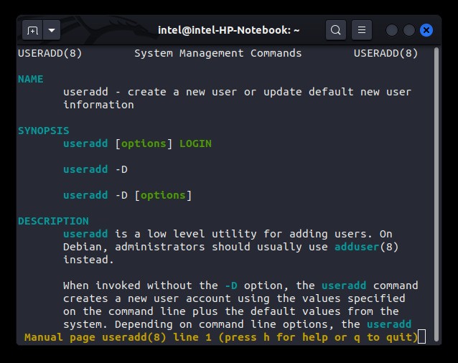
Task: Click the right USERADD(8) header
Action: pyautogui.click(x=385, y=53)
